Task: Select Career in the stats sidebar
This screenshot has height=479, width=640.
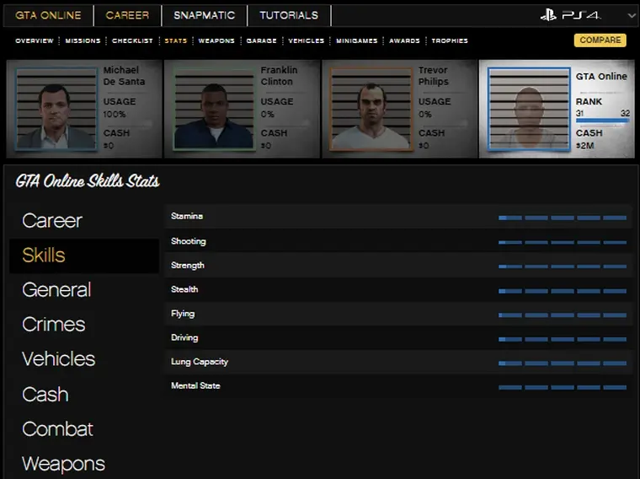Action: [52, 221]
